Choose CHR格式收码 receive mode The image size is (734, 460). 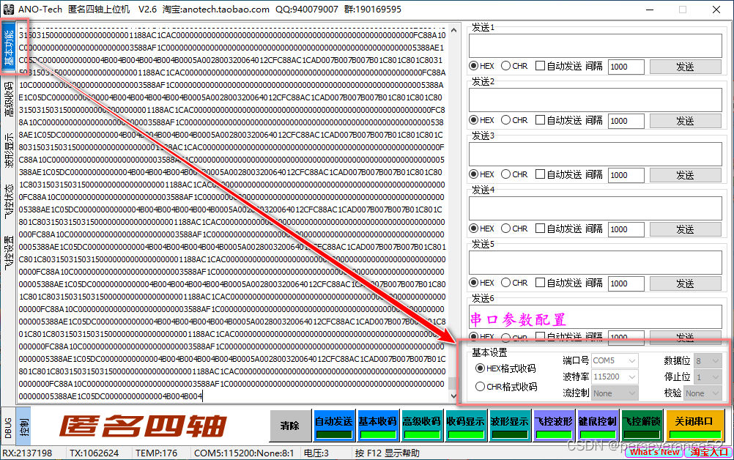506,387
